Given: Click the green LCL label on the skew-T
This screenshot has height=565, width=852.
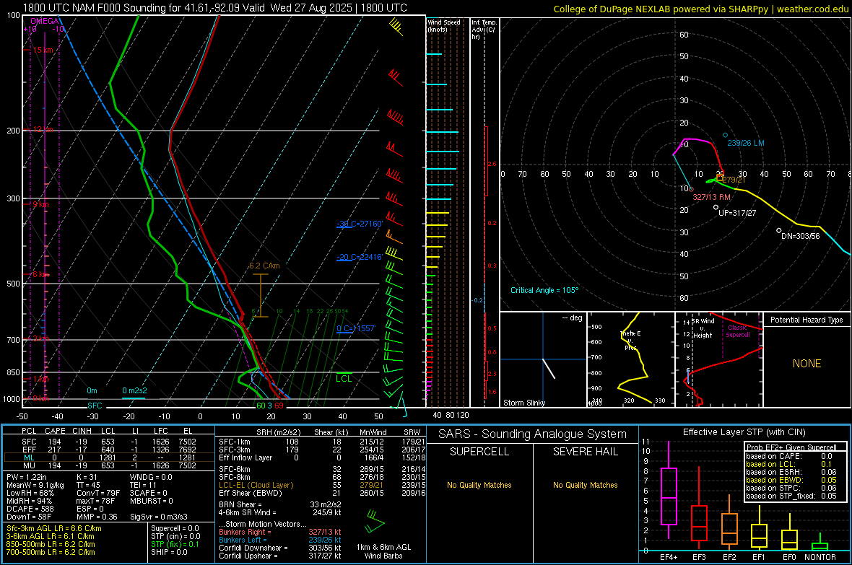Looking at the screenshot, I should coord(344,379).
